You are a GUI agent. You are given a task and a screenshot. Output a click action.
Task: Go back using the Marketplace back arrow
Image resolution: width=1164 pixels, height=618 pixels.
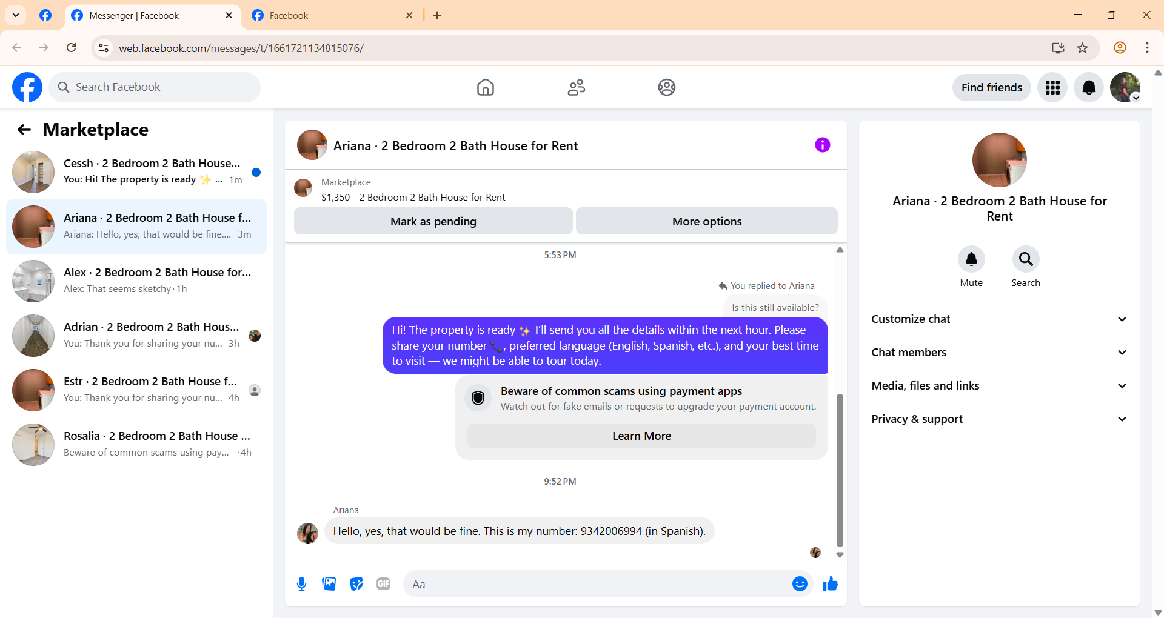[x=24, y=130]
